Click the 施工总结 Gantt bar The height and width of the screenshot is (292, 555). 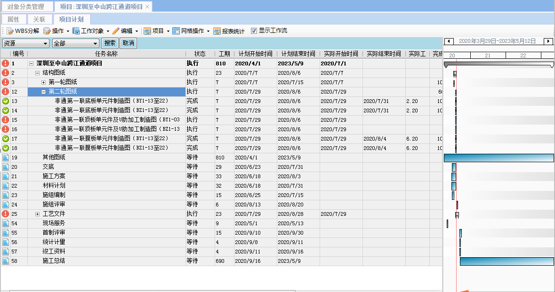(x=506, y=261)
